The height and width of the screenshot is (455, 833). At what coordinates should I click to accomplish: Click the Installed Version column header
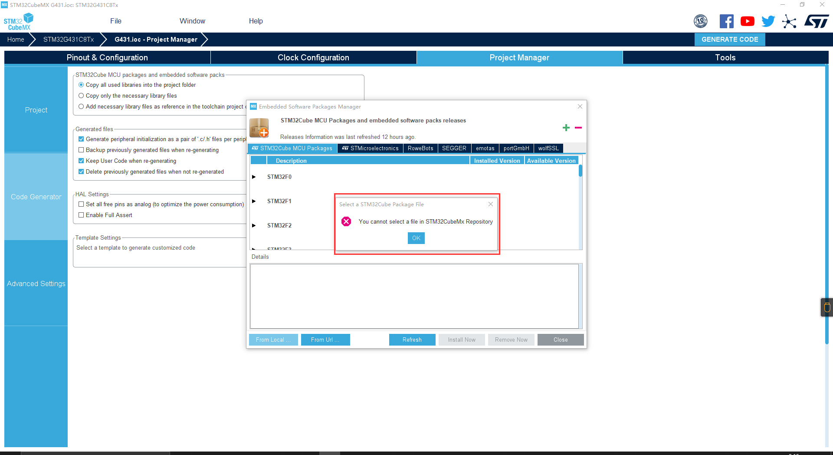click(x=497, y=161)
